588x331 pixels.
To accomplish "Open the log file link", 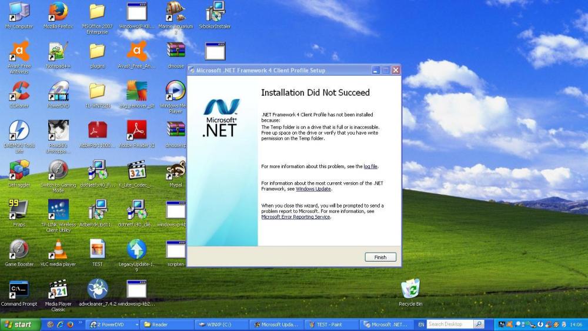I will click(x=370, y=167).
